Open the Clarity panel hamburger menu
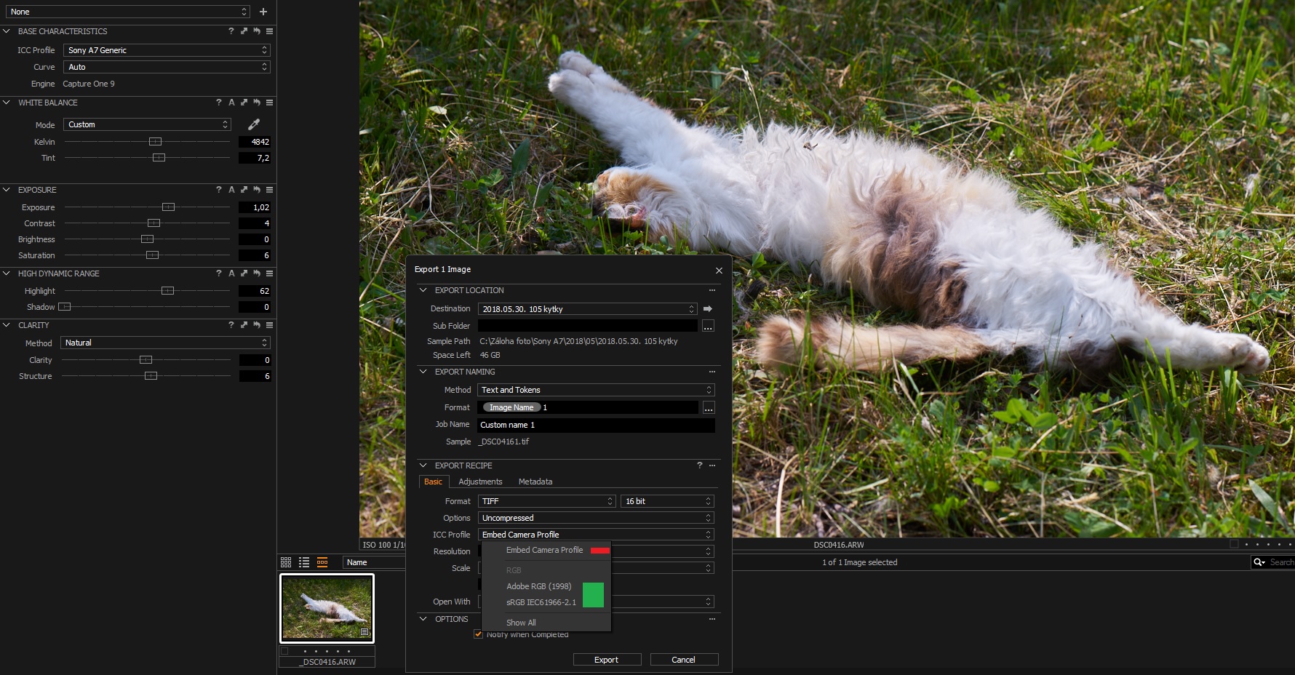 [x=269, y=325]
